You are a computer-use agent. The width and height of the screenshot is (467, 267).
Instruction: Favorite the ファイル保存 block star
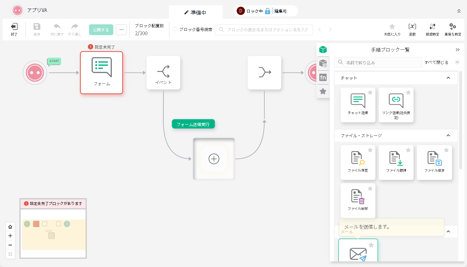446,150
